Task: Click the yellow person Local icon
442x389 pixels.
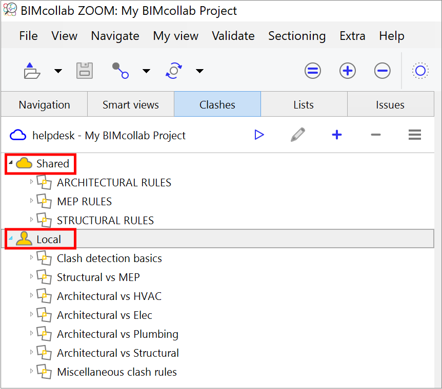Action: tap(24, 239)
